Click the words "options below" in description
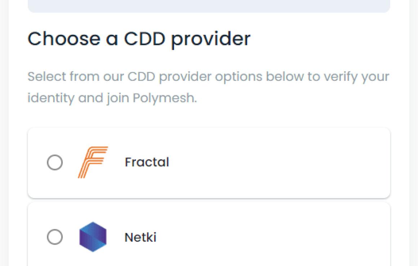 click(259, 77)
